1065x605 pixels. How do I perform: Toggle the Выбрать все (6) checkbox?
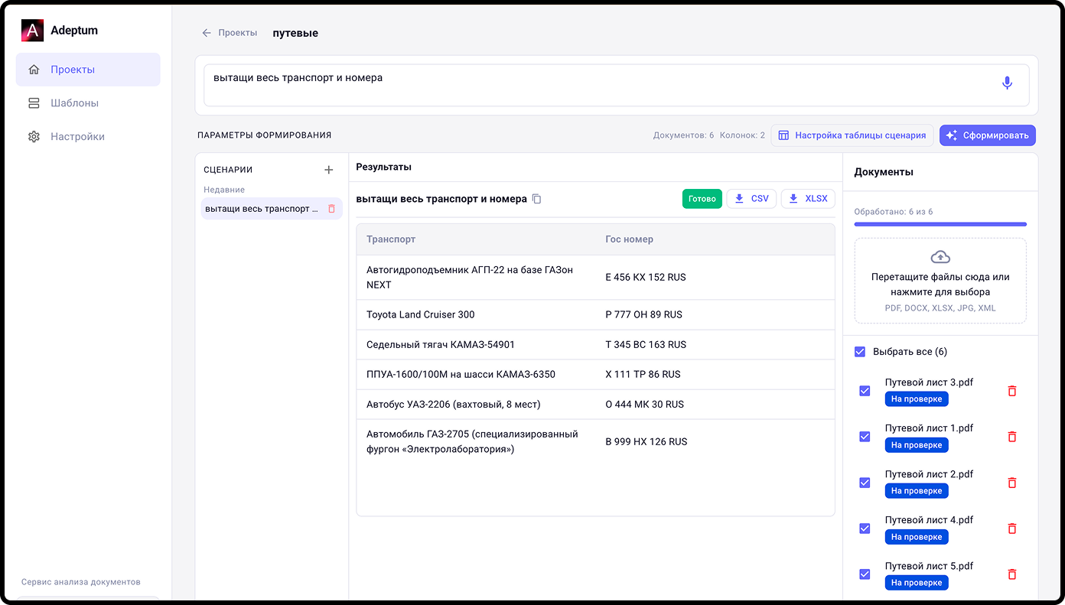coord(861,352)
